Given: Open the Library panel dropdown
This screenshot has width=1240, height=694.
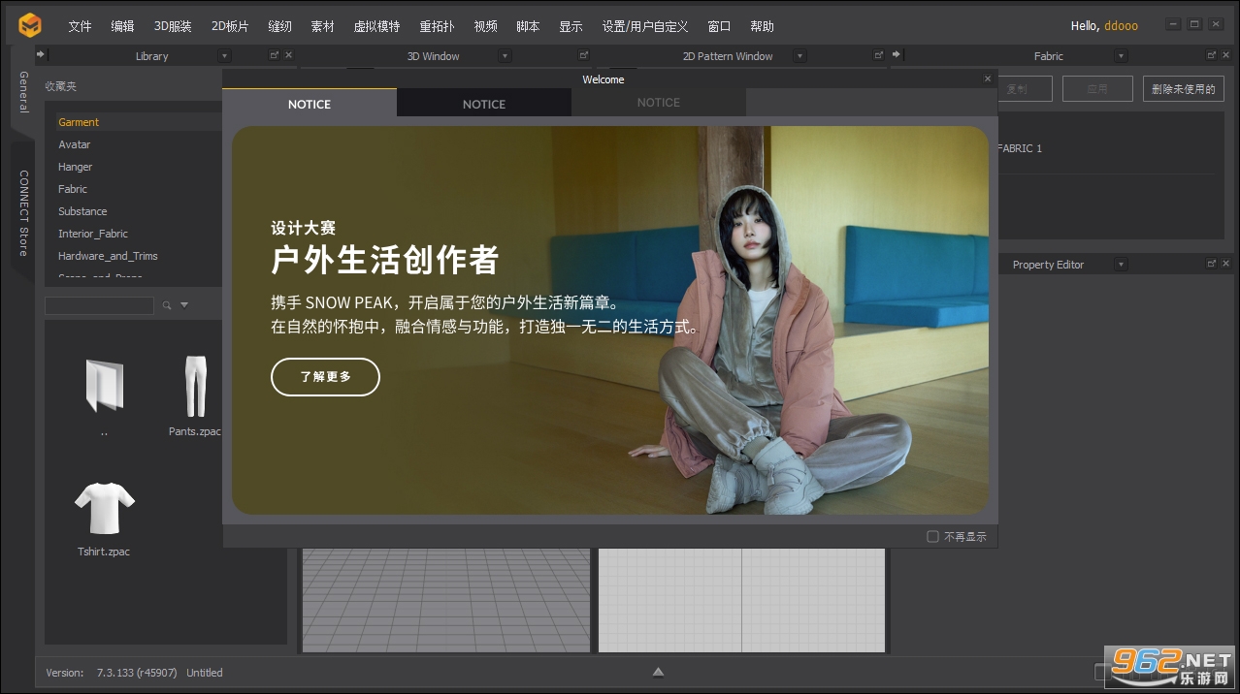Looking at the screenshot, I should click(225, 56).
